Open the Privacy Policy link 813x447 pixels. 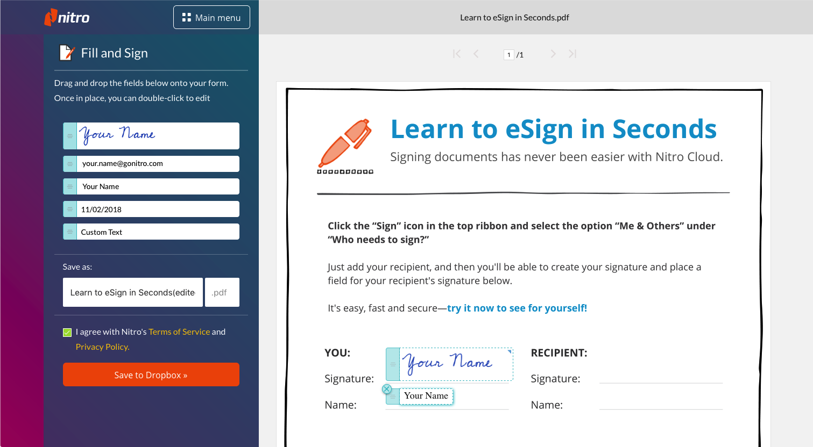click(102, 347)
